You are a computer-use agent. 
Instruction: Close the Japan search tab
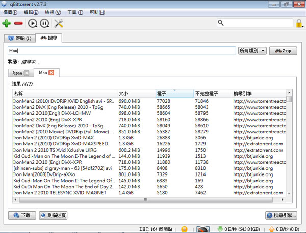click(27, 73)
